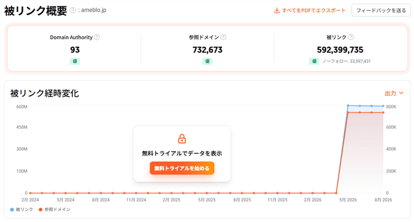Screen dimensions: 414x222
Task: Click the ameblo.jp domain text
Action: click(x=94, y=10)
